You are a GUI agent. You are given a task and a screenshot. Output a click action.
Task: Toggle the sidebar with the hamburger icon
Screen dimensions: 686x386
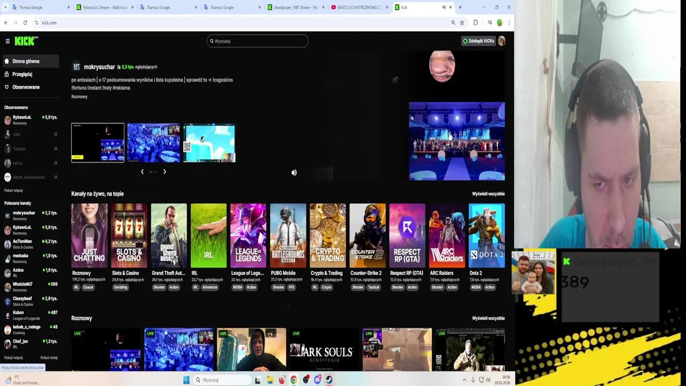tap(8, 41)
